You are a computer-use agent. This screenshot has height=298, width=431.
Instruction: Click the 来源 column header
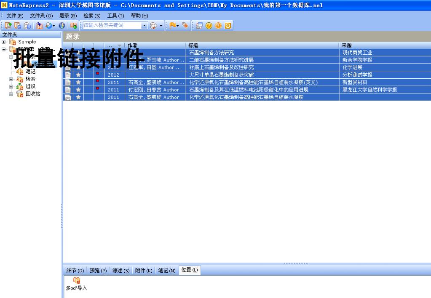pyautogui.click(x=383, y=45)
